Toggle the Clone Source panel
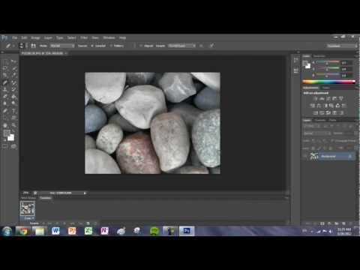This screenshot has height=270, width=360. tap(33, 46)
